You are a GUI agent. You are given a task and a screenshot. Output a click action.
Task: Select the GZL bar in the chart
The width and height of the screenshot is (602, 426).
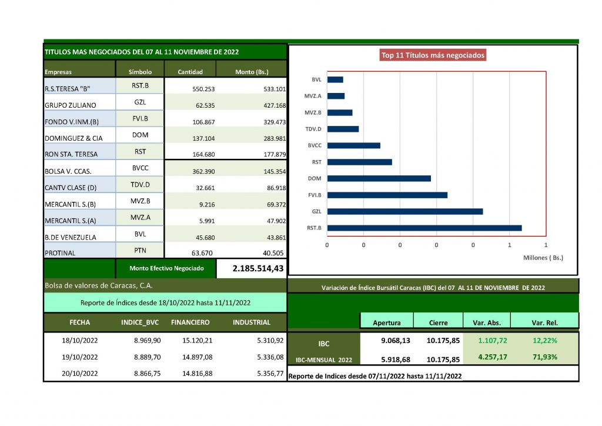[404, 211]
